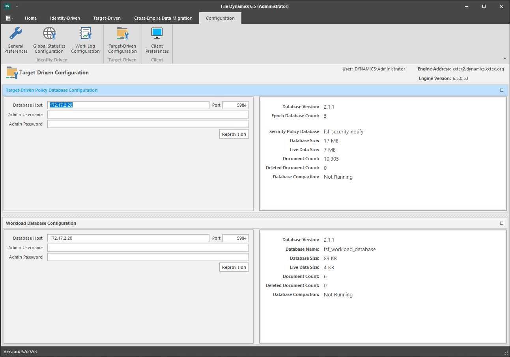Click the 4 KB live data size value
The image size is (510, 357).
coord(329,267)
